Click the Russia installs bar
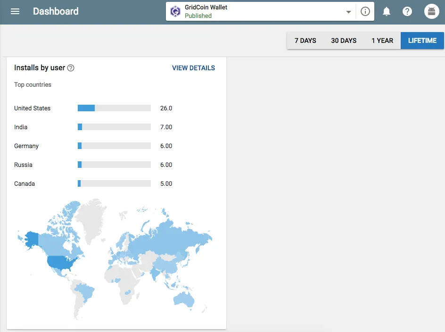The image size is (445, 332). (x=114, y=165)
